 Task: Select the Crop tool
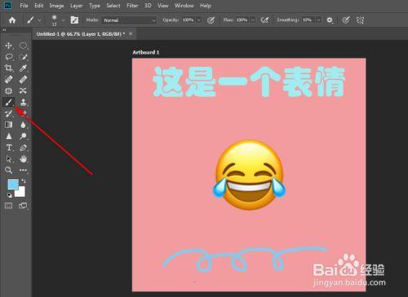click(x=8, y=68)
